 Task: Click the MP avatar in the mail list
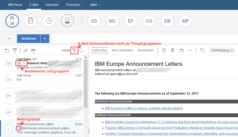pos(8,96)
